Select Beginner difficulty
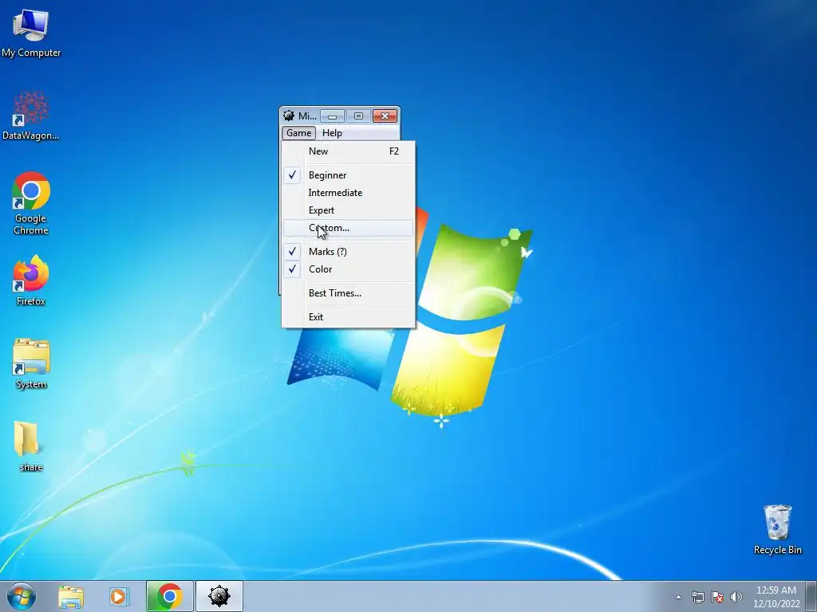 (x=348, y=175)
